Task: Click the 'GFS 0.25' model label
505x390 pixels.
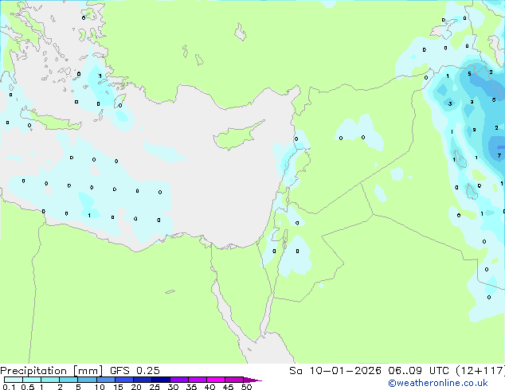Action: 135,371
